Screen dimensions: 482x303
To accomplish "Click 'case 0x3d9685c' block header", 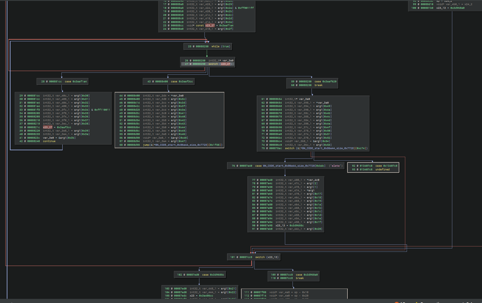I will tap(213, 275).
